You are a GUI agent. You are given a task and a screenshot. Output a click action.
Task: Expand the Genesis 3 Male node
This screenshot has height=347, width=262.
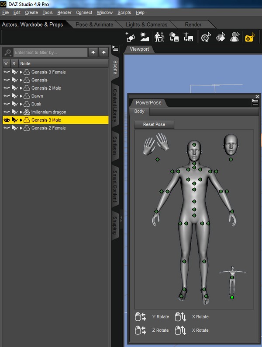pos(21,120)
